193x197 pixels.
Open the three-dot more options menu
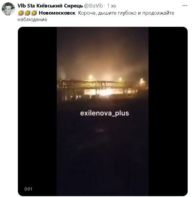coord(185,6)
